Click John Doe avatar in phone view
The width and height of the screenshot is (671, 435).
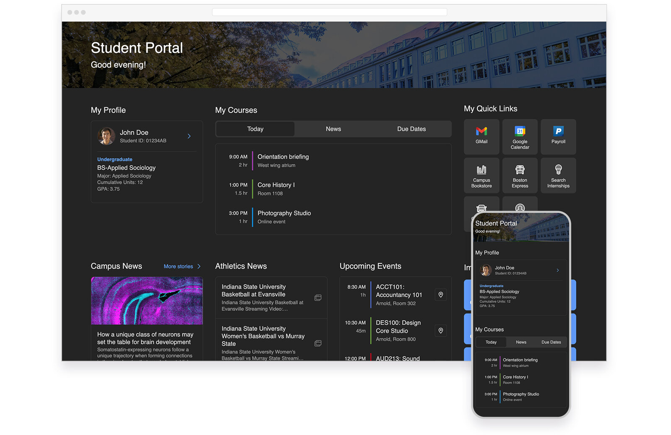click(486, 270)
